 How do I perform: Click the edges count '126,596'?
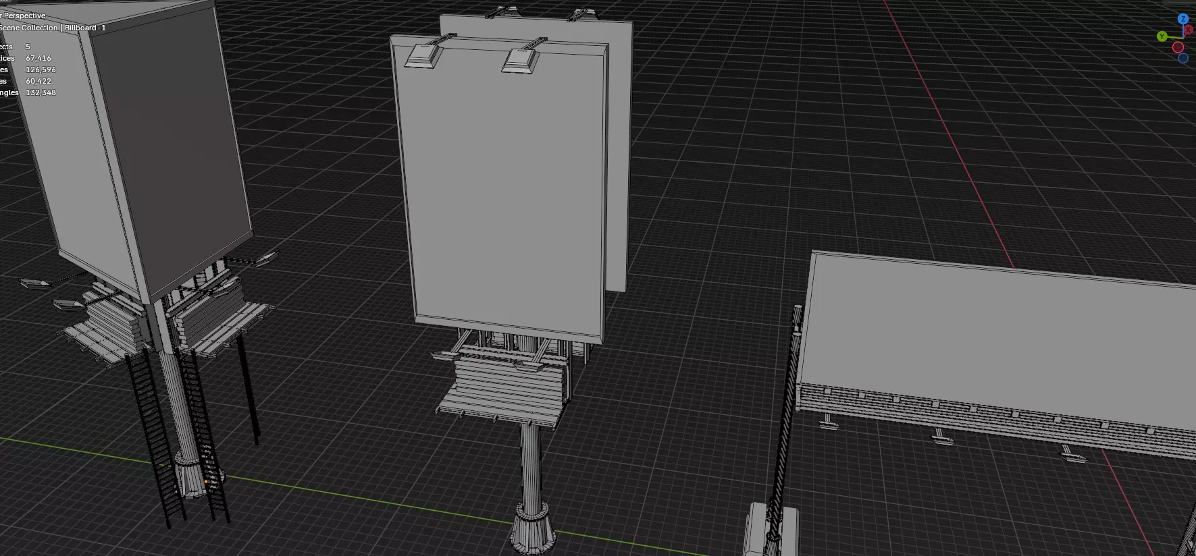(41, 69)
